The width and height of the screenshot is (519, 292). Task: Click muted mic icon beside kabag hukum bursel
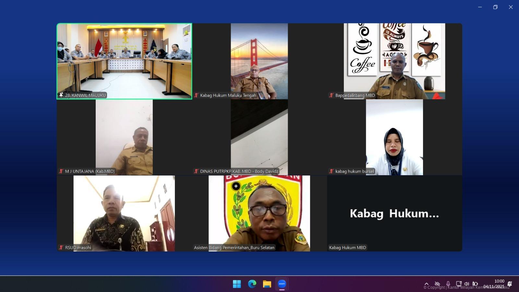pyautogui.click(x=331, y=171)
